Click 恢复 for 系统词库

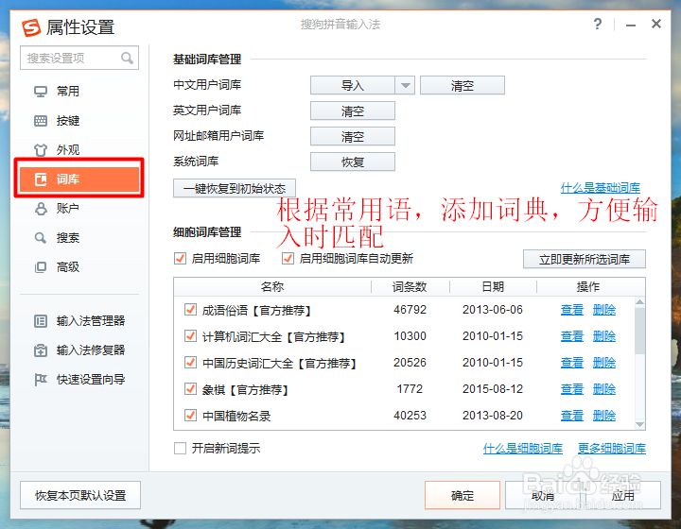(353, 162)
